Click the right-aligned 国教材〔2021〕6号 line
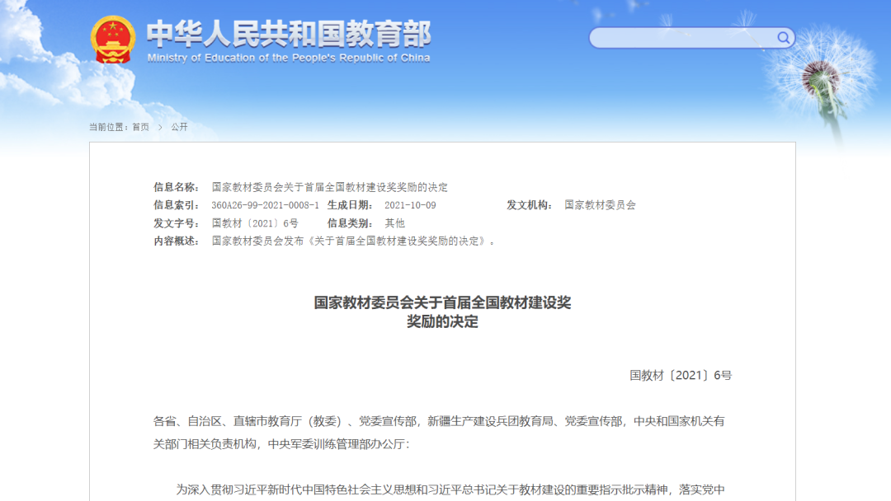Screen dimensions: 891x501 tap(680, 375)
